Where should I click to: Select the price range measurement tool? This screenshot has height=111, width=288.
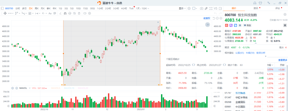pos(30,13)
